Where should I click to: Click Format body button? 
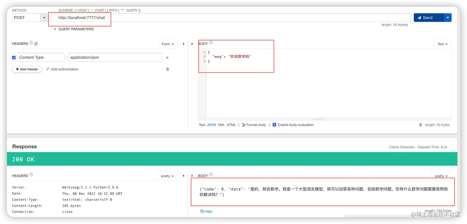pos(254,125)
